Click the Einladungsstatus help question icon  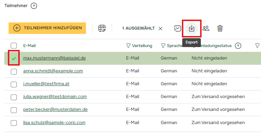click(x=238, y=46)
